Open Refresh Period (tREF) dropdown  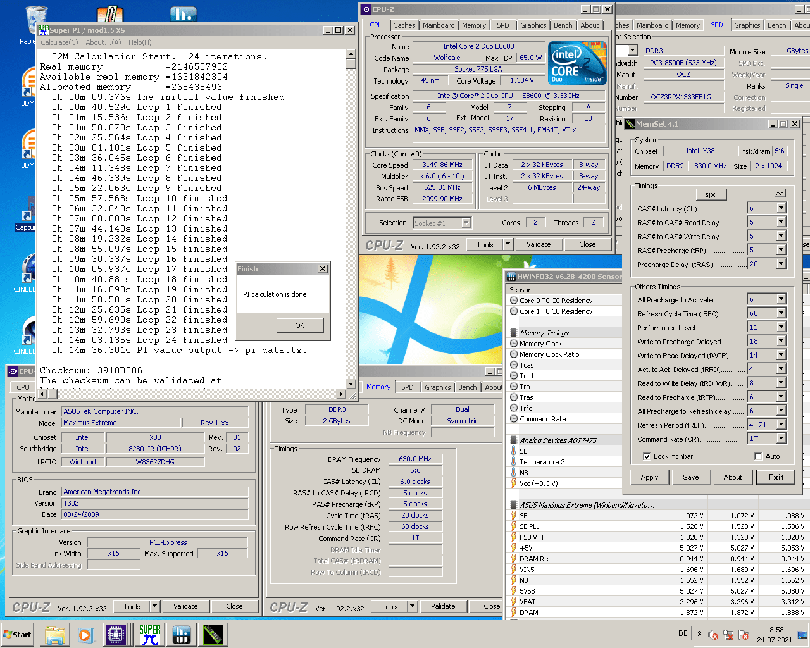781,425
